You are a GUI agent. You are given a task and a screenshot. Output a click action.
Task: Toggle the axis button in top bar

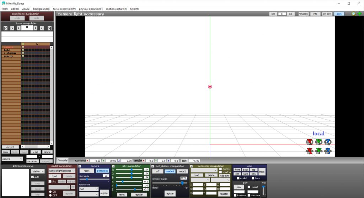(x=339, y=14)
